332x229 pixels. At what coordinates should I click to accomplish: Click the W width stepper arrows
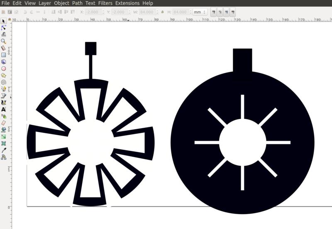157,12
